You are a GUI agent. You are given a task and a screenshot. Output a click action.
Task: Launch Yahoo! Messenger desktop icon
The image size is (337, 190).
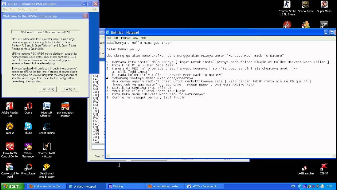[x=28, y=150]
